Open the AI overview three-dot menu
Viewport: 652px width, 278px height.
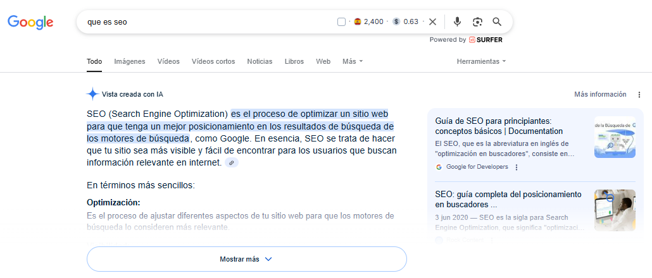coord(639,95)
